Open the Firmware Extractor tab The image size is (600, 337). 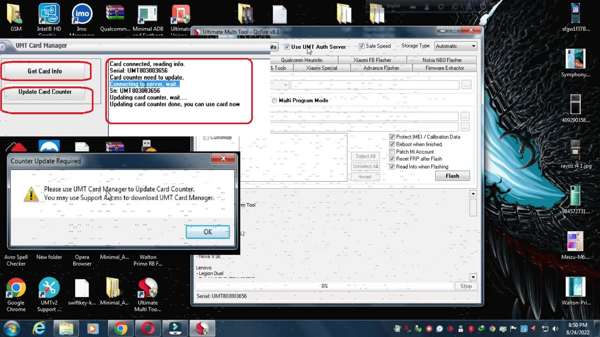click(x=444, y=68)
